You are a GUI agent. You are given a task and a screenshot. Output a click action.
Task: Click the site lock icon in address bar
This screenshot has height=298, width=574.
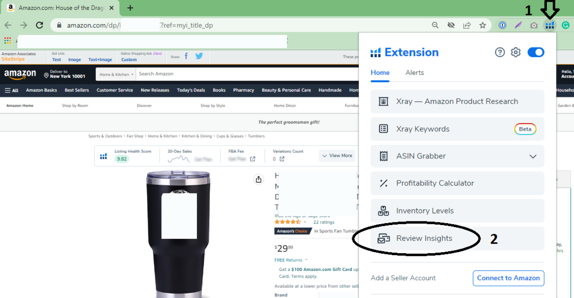tap(59, 25)
